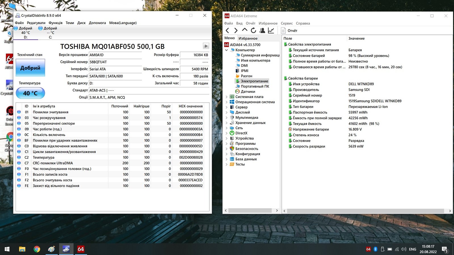Screen dimensions: 454x255
Task: Click AIDA64 forward navigation arrow
Action: [x=236, y=30]
